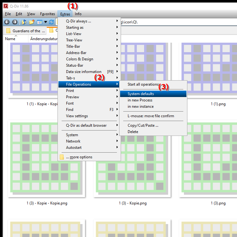This screenshot has height=237, width=237.
Task: Open Font submenu entry
Action: (x=89, y=103)
